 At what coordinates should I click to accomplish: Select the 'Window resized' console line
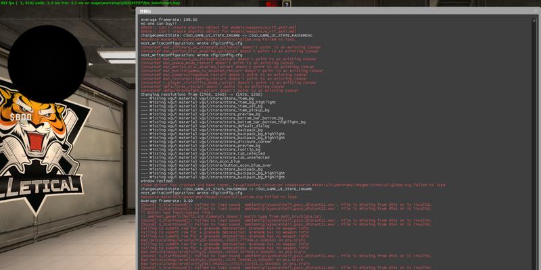(x=157, y=181)
